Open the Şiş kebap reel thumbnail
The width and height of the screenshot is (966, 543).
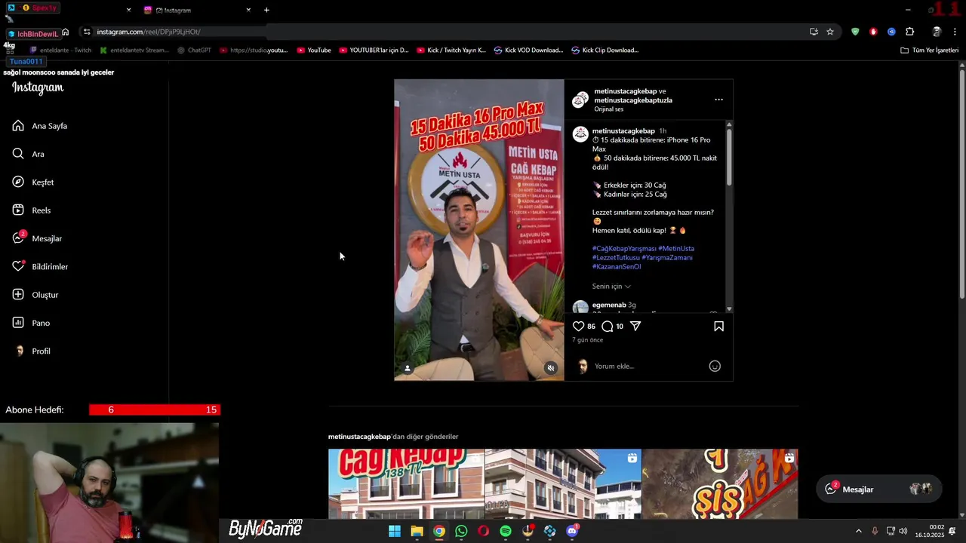[720, 484]
